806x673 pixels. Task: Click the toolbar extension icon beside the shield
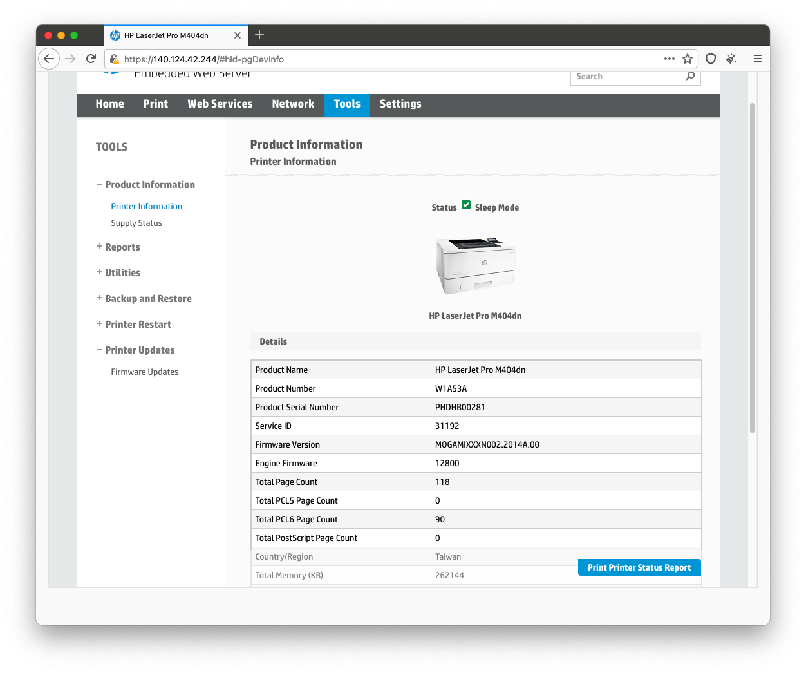[x=731, y=59]
